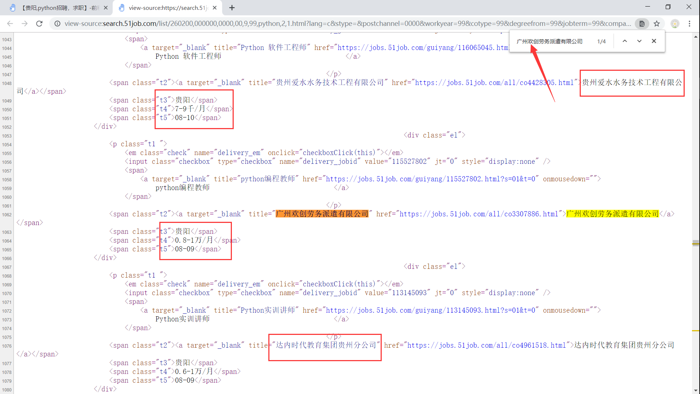Close the find bar with the X
Image resolution: width=700 pixels, height=394 pixels.
[654, 41]
